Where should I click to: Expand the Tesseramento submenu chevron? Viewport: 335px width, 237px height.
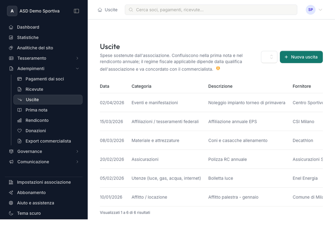pos(77,58)
